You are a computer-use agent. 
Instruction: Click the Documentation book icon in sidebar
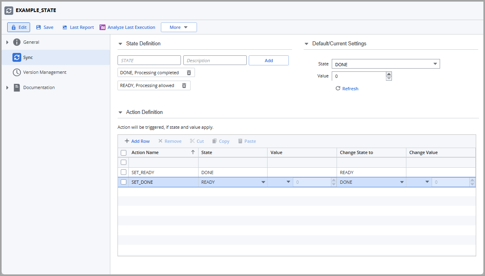pyautogui.click(x=17, y=87)
